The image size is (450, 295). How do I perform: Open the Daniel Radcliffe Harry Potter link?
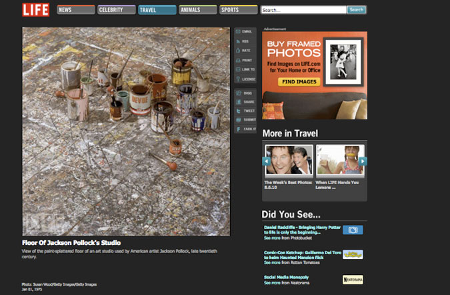point(302,230)
